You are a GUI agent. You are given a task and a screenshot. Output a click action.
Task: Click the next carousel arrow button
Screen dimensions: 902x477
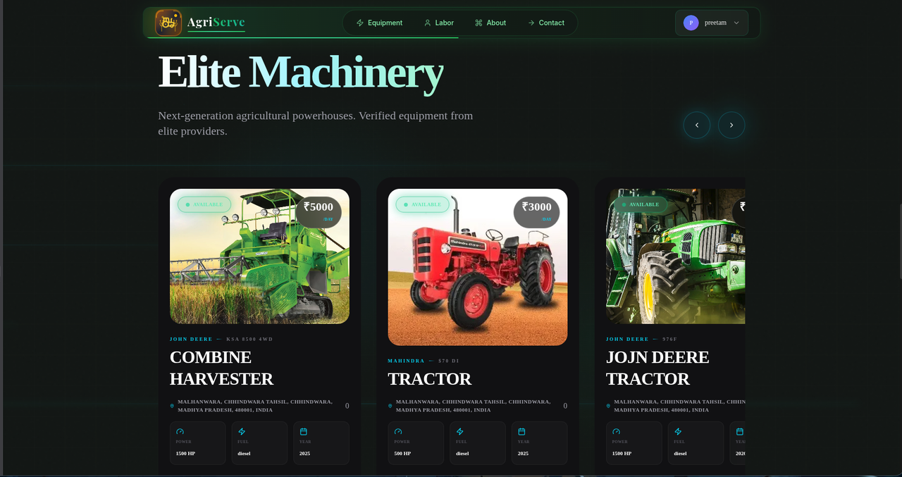click(x=731, y=125)
